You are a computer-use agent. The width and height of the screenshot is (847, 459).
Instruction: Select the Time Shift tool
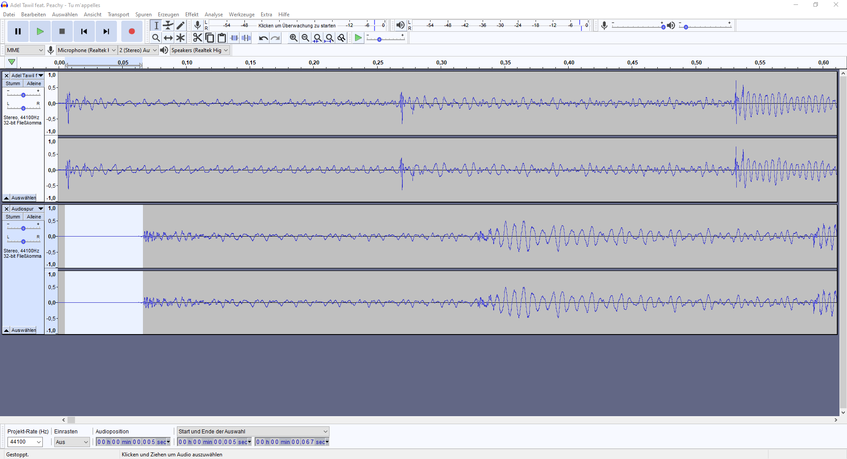168,38
